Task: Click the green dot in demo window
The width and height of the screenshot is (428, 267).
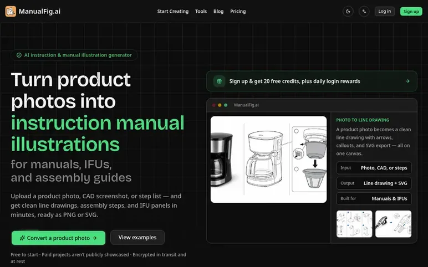Action: (x=226, y=105)
